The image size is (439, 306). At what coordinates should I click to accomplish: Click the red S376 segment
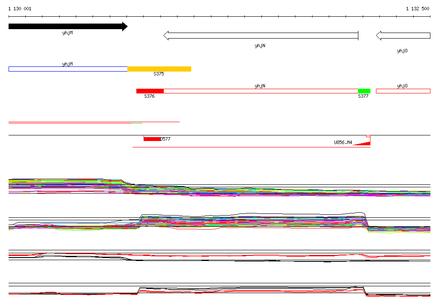pyautogui.click(x=150, y=91)
